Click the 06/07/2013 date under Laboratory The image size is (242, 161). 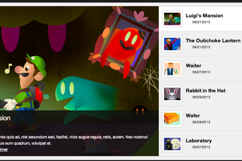201,147
